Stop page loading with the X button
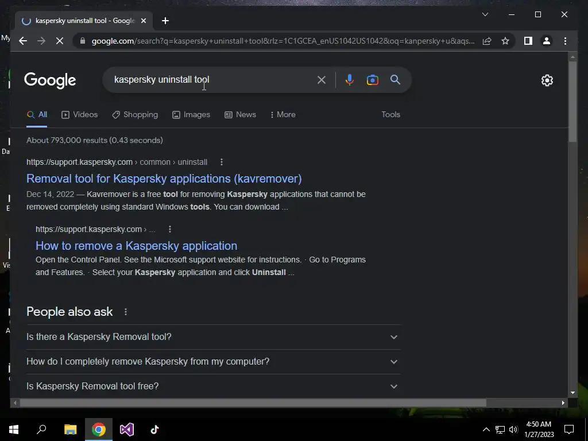Viewport: 588px width, 441px height. (x=60, y=41)
